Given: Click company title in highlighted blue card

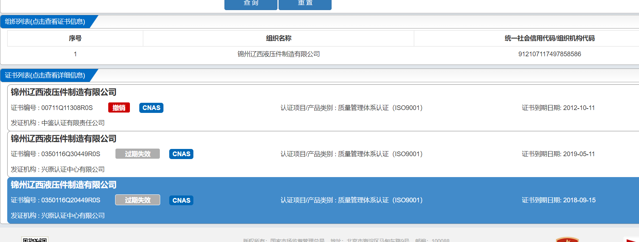Looking at the screenshot, I should (x=64, y=185).
